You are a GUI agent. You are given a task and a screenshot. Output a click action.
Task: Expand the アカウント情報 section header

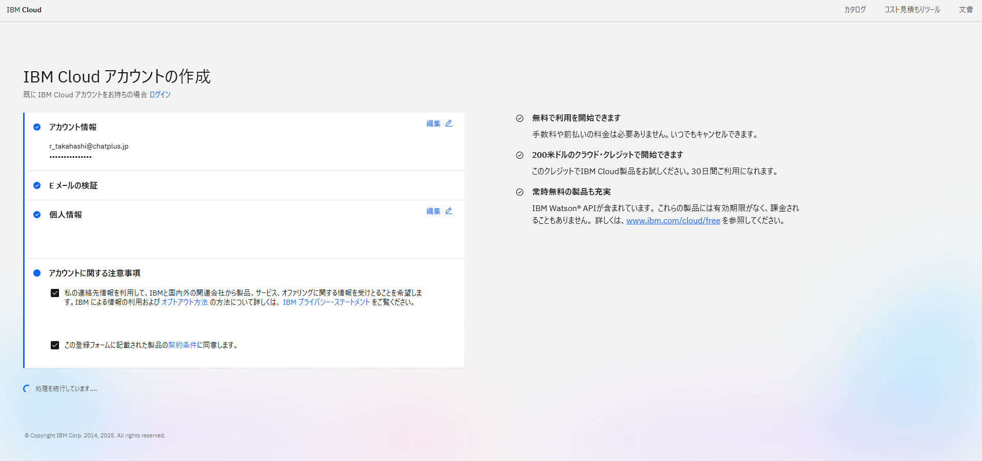[x=73, y=127]
